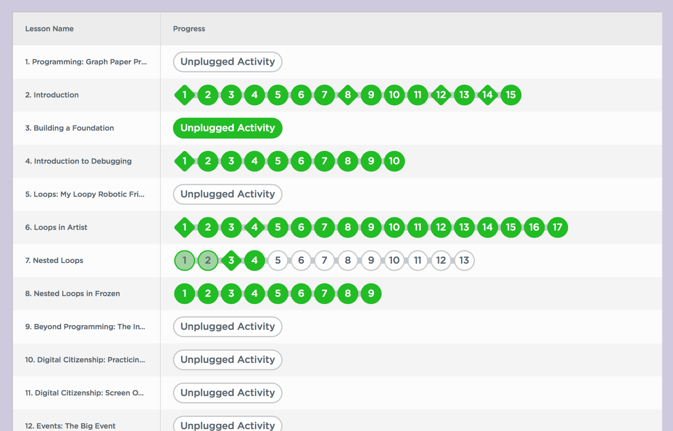Open puzzle 10 in Introduction to Debugging
673x431 pixels.
(x=394, y=161)
